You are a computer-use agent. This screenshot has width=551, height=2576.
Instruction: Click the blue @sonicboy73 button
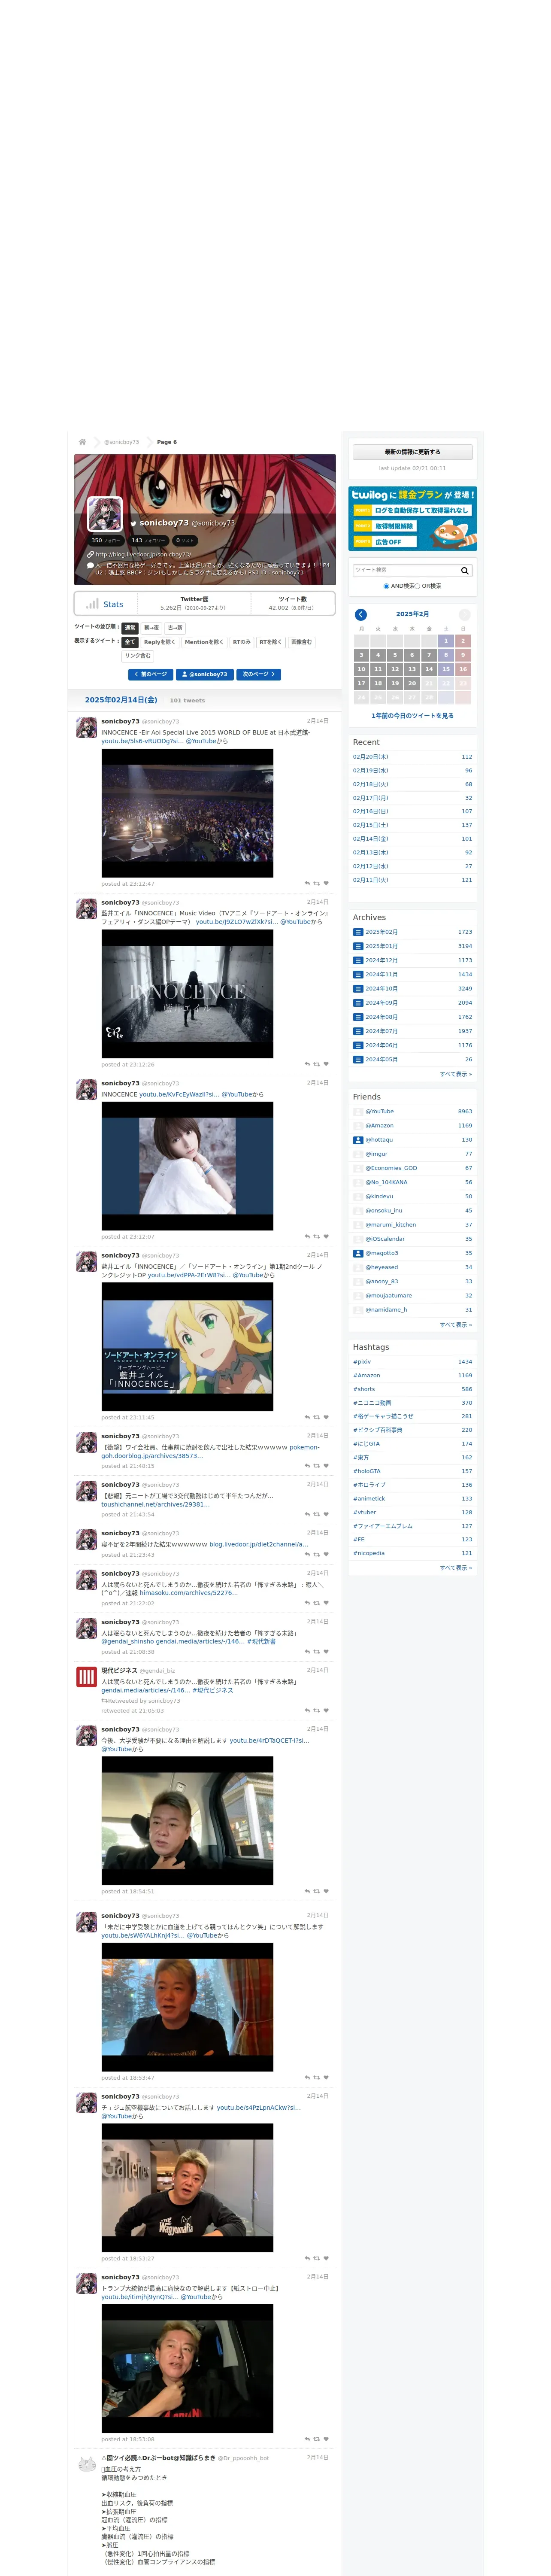(x=205, y=674)
